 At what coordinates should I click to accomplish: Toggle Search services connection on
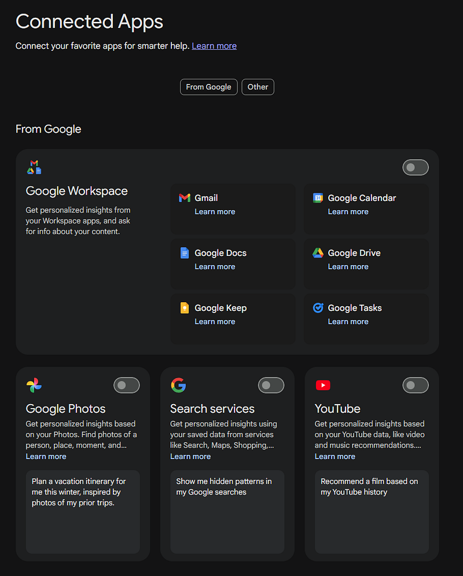click(x=271, y=386)
